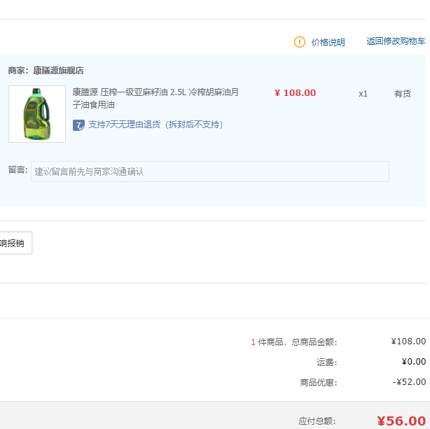This screenshot has height=429, width=430.
Task: Click the 总商品金额 ¥108.00 amount
Action: click(x=408, y=342)
